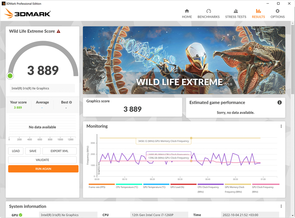Image resolution: width=295 pixels, height=218 pixels.
Task: Toggle the GPU Temperature legend series
Action: 156,186
